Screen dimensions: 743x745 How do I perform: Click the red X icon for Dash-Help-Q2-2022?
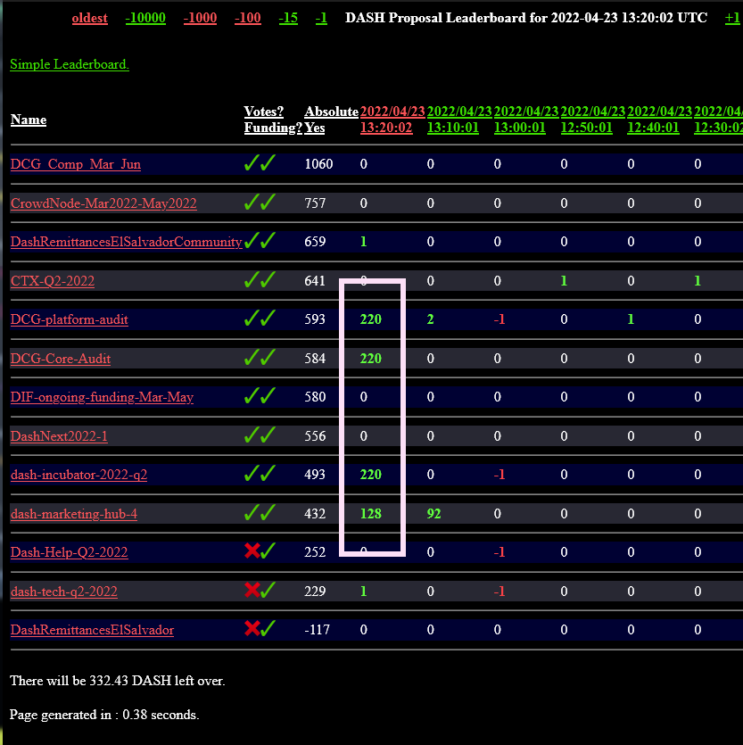coord(252,550)
